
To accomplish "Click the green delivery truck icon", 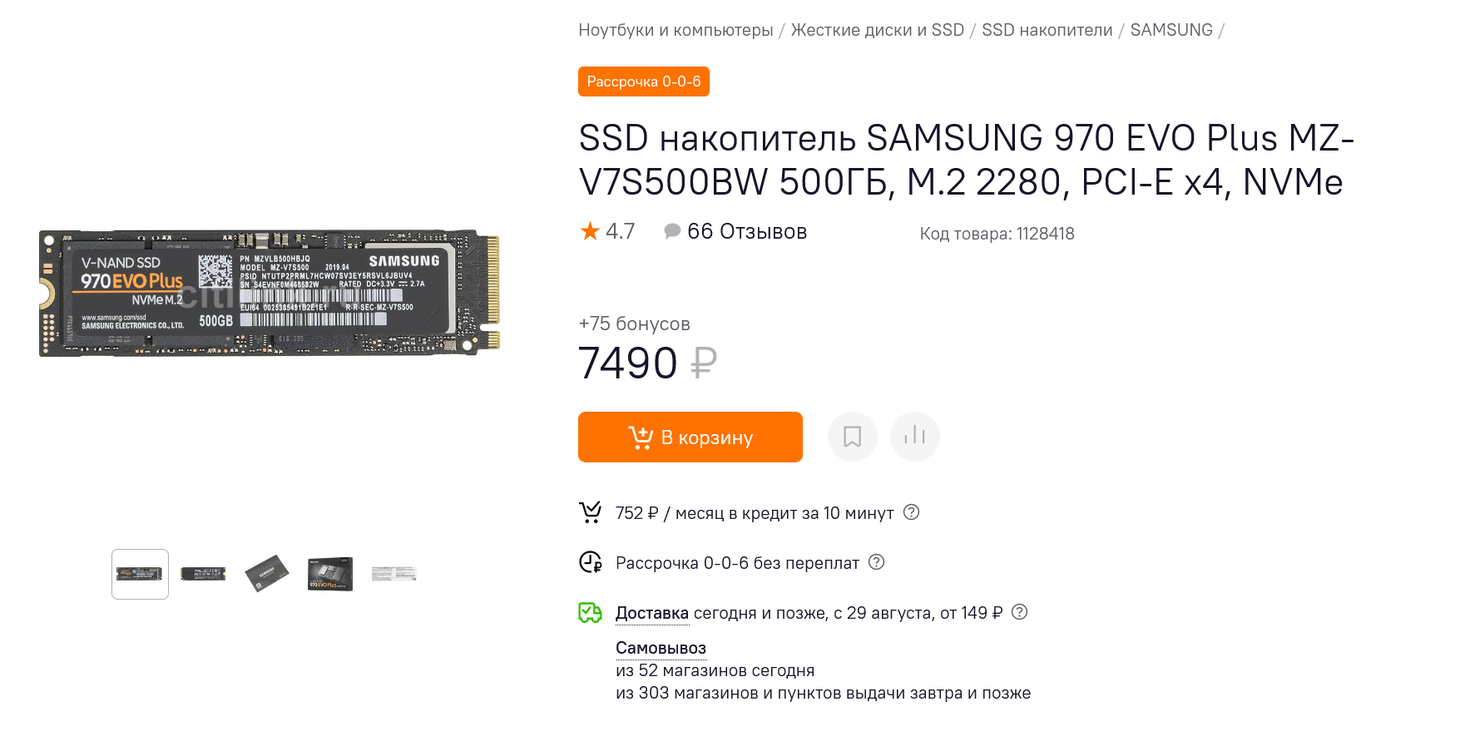I will coord(590,613).
